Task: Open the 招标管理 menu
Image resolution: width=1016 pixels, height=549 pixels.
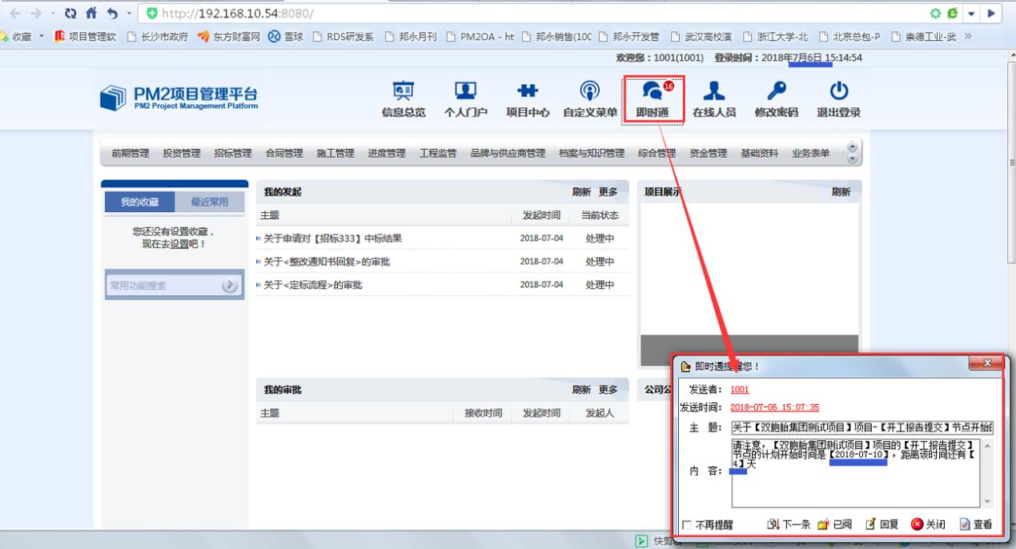Action: (232, 154)
